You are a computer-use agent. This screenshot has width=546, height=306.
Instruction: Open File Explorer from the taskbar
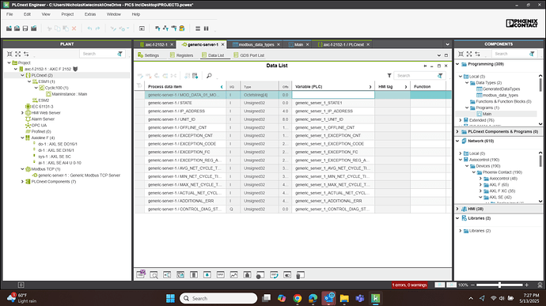click(x=344, y=298)
